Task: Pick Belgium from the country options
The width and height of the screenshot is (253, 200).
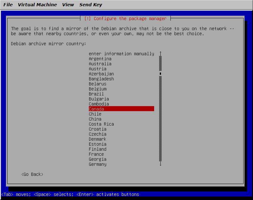Action: point(98,89)
